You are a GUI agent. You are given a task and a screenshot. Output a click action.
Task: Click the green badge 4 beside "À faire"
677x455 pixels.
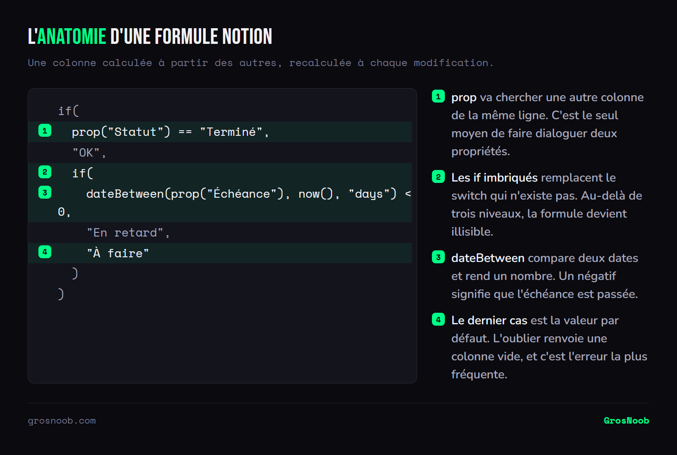45,252
